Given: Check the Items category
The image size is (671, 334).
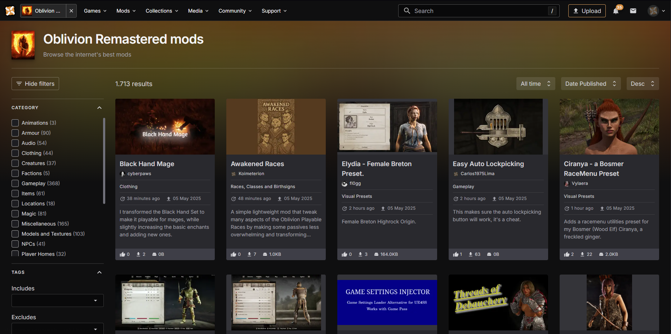Looking at the screenshot, I should (15, 193).
